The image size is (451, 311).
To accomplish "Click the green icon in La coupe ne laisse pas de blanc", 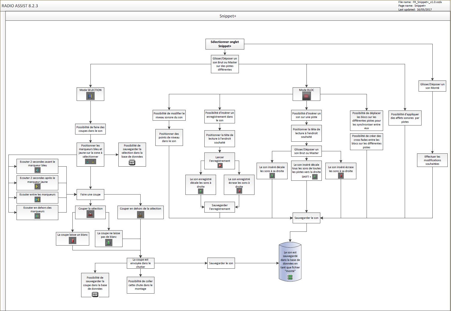I will click(108, 243).
